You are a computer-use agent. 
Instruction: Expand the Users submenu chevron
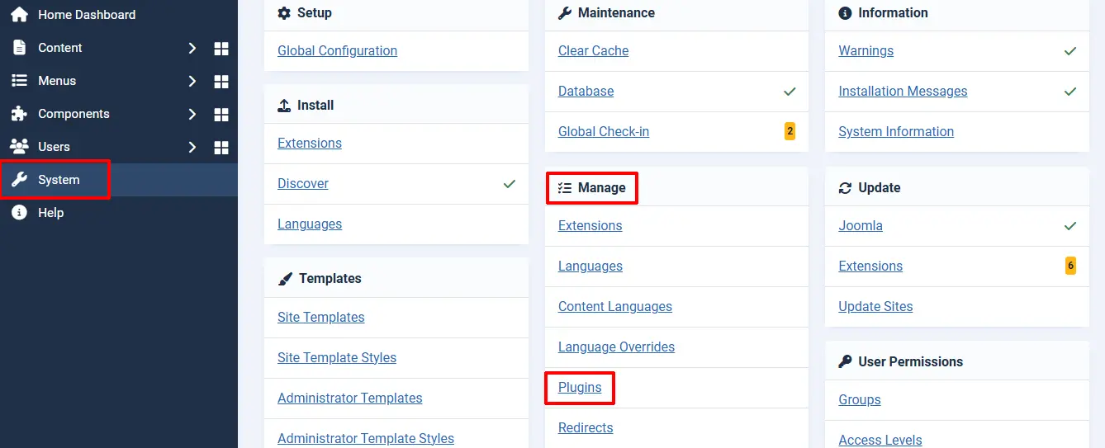click(192, 147)
